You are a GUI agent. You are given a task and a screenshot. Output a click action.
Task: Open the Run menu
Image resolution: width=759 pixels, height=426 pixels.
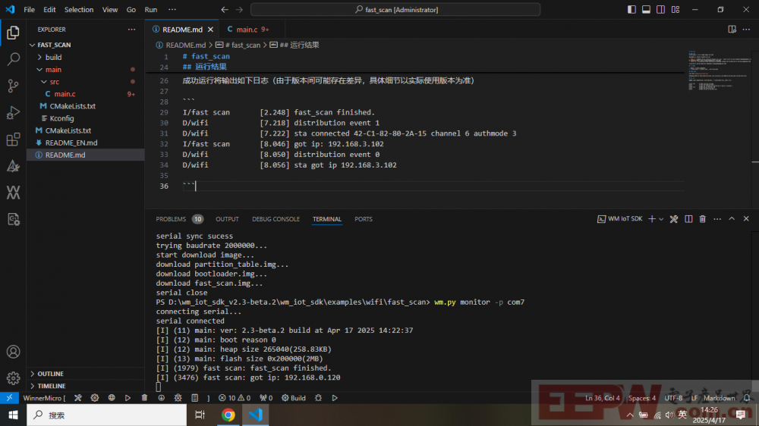(x=151, y=10)
